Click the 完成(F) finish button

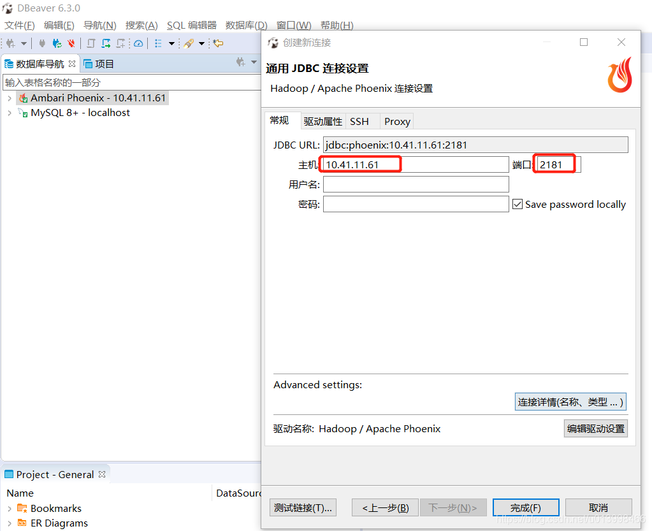[x=526, y=507]
